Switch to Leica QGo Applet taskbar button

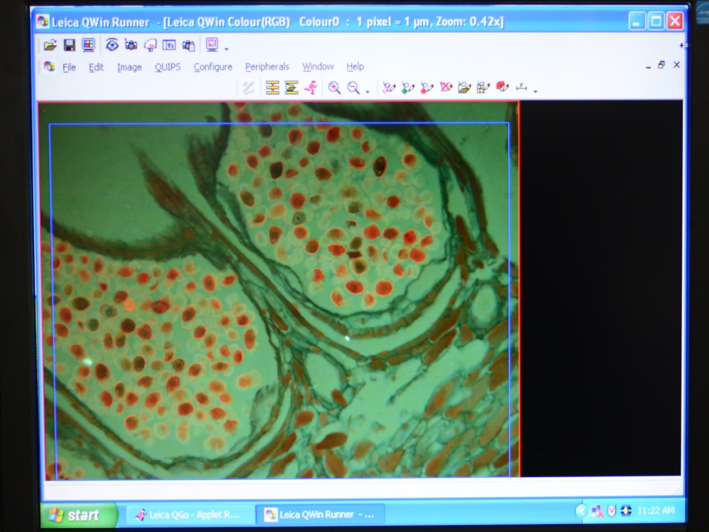pos(191,515)
